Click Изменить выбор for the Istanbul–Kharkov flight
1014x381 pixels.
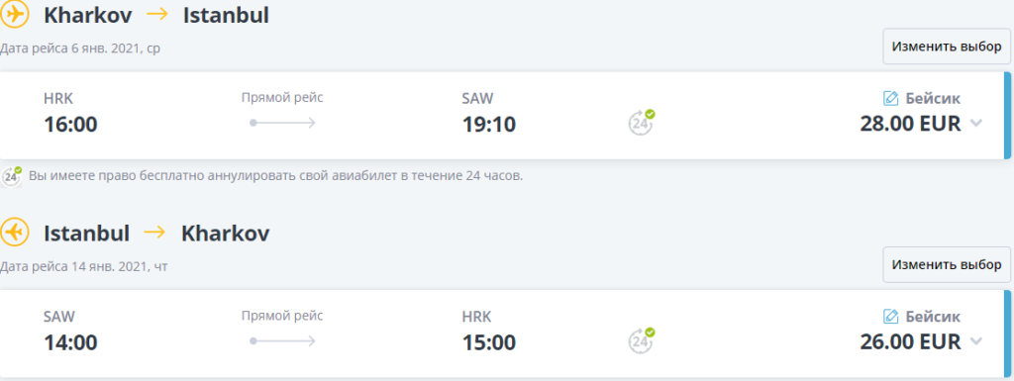tap(947, 265)
